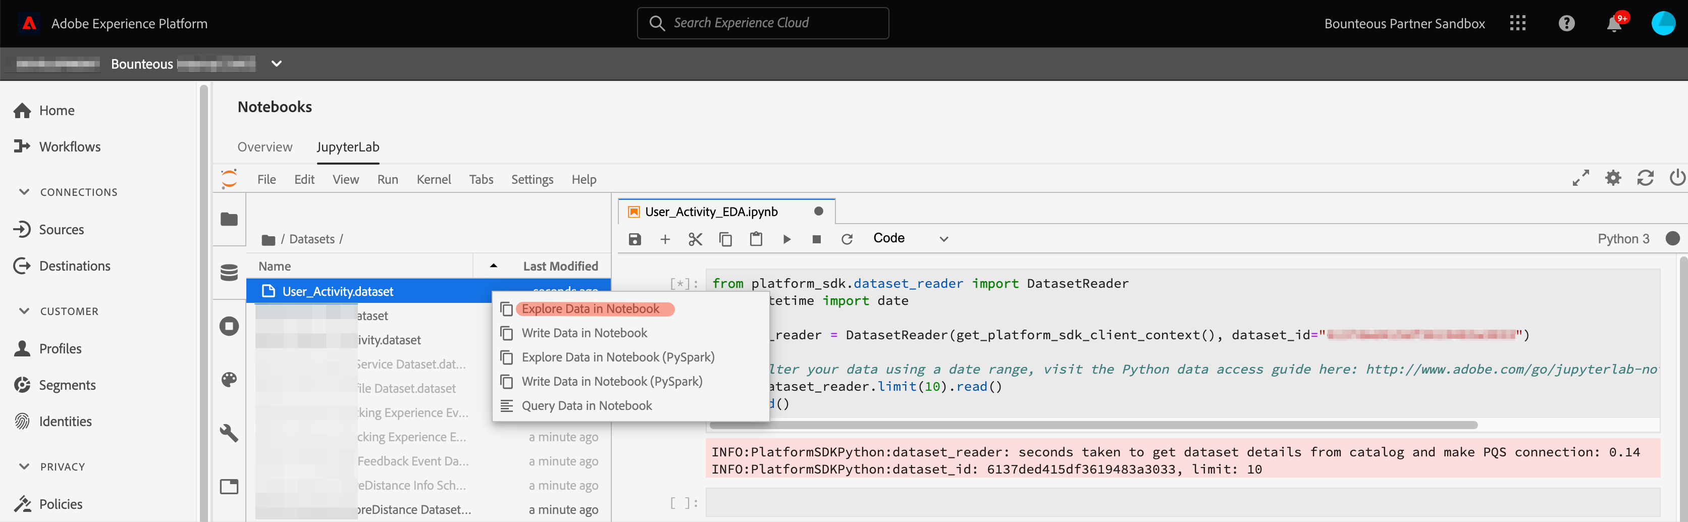Click the Jupyter logo icon
1688x522 pixels.
(x=229, y=179)
